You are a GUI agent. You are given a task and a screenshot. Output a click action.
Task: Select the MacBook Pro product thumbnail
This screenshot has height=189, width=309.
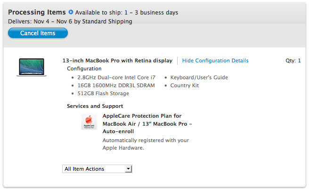(x=32, y=67)
